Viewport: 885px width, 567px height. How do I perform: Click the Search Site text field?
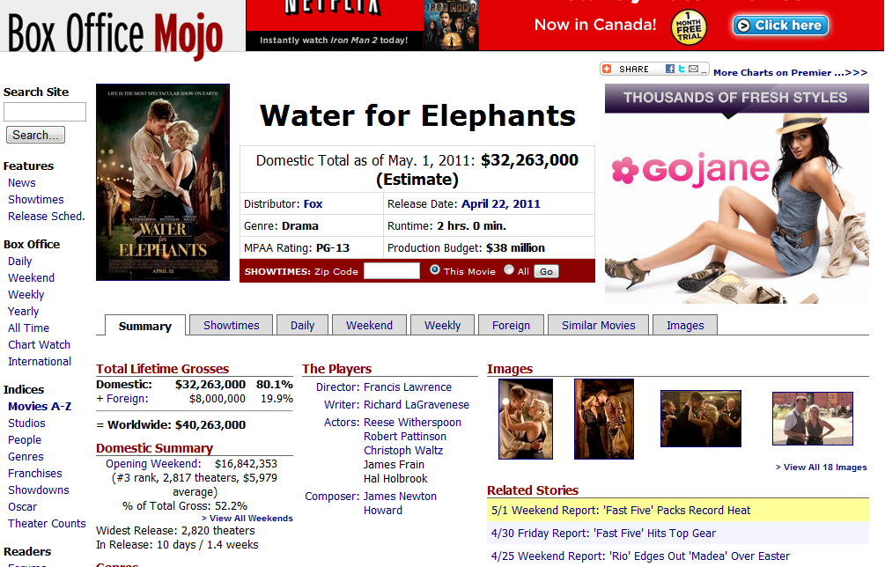[45, 112]
